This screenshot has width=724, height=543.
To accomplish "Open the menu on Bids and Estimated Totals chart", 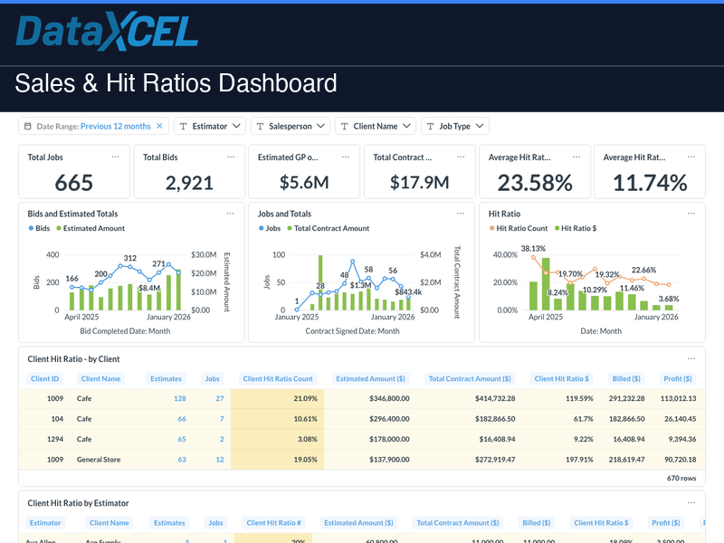I will [229, 214].
